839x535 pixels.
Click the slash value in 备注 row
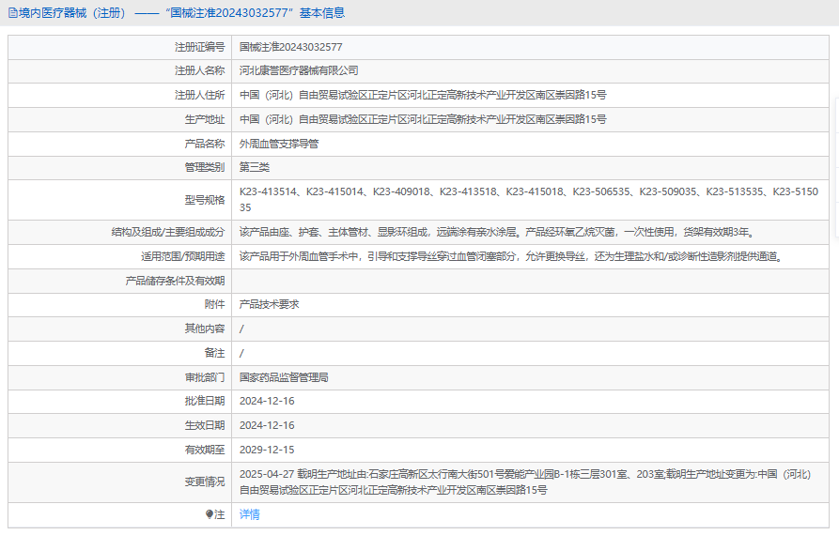pyautogui.click(x=241, y=353)
